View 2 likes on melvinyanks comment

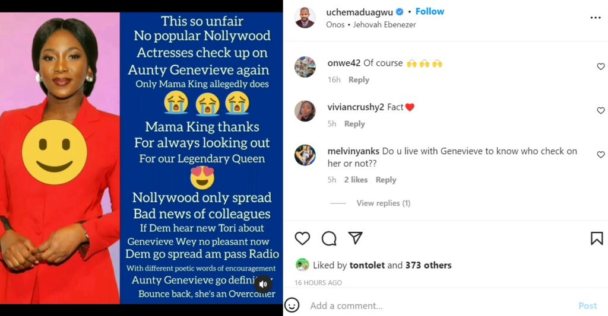[x=356, y=180]
